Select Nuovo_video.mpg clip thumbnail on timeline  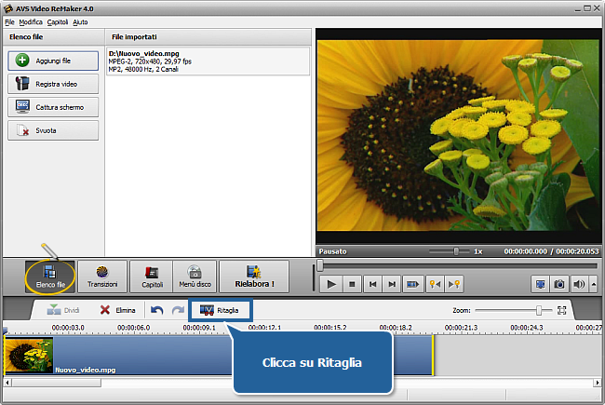click(x=28, y=355)
